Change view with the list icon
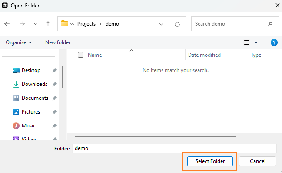Viewport: 282px width, 173px height. tap(247, 42)
